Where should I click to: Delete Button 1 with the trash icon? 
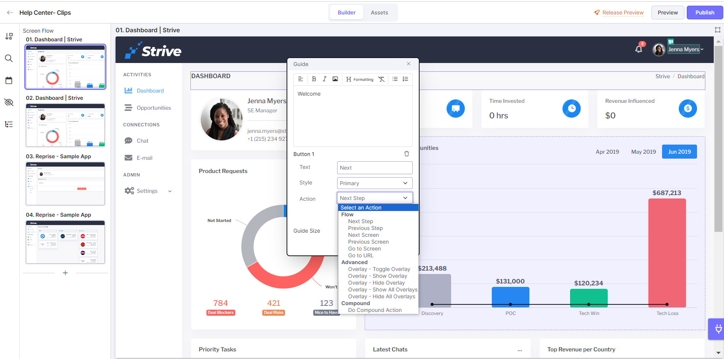click(407, 154)
